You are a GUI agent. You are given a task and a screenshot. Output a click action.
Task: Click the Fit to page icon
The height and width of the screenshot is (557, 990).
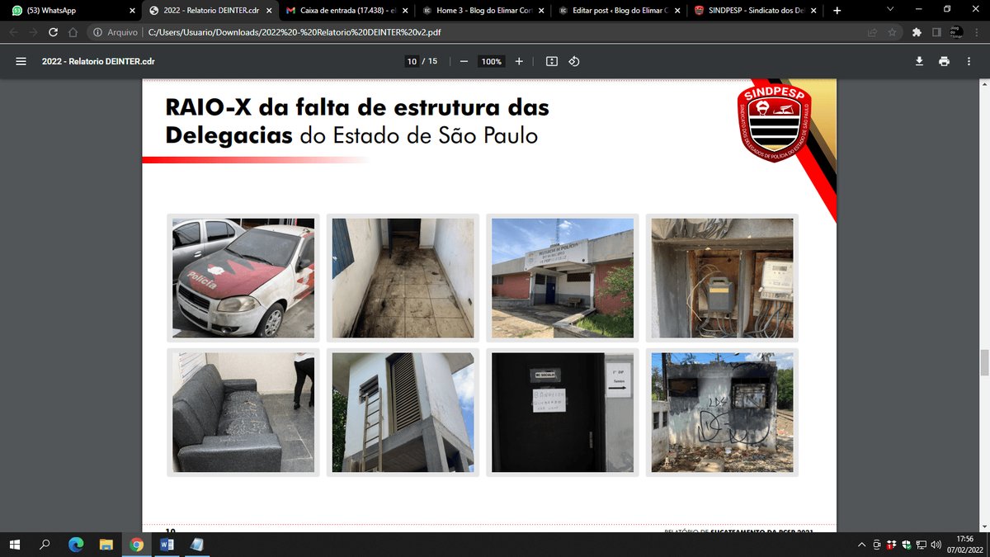(x=552, y=62)
